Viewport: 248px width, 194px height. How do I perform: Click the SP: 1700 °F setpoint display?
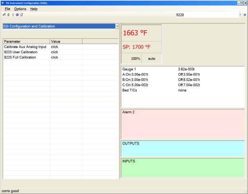coord(137,47)
